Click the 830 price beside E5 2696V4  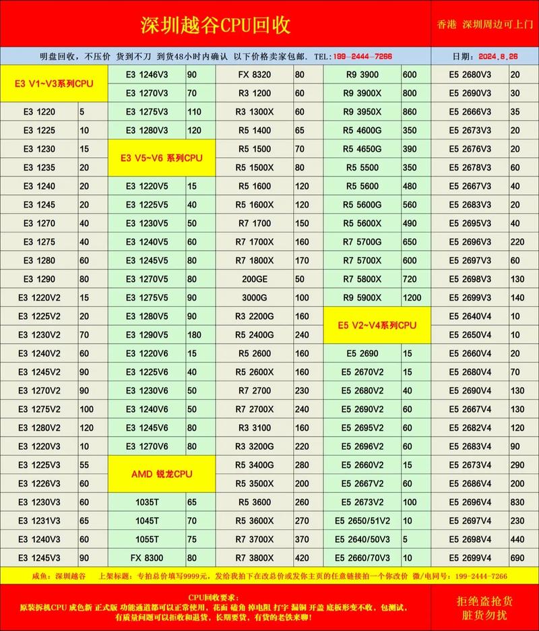517,502
